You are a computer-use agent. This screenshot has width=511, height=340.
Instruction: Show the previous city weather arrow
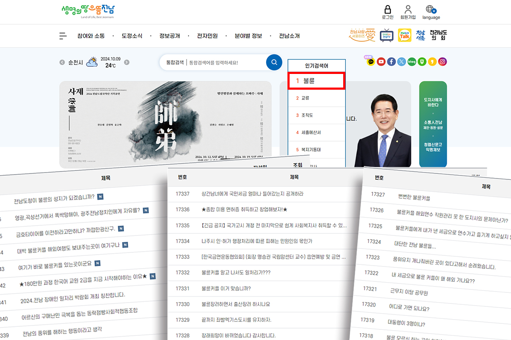[63, 62]
